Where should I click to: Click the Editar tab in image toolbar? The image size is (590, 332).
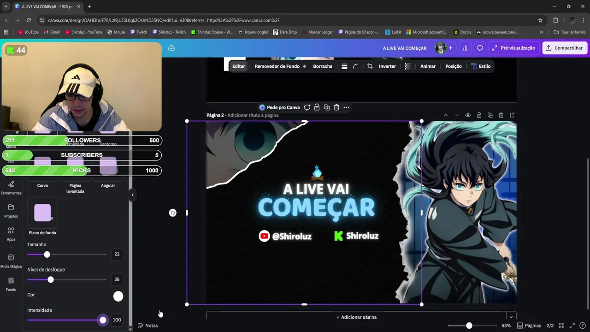tap(238, 66)
